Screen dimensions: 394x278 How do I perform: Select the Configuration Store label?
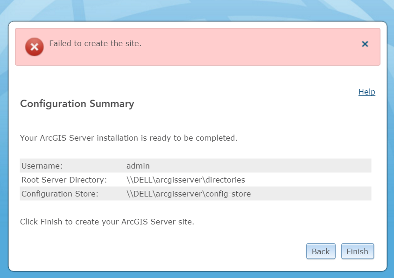(60, 194)
